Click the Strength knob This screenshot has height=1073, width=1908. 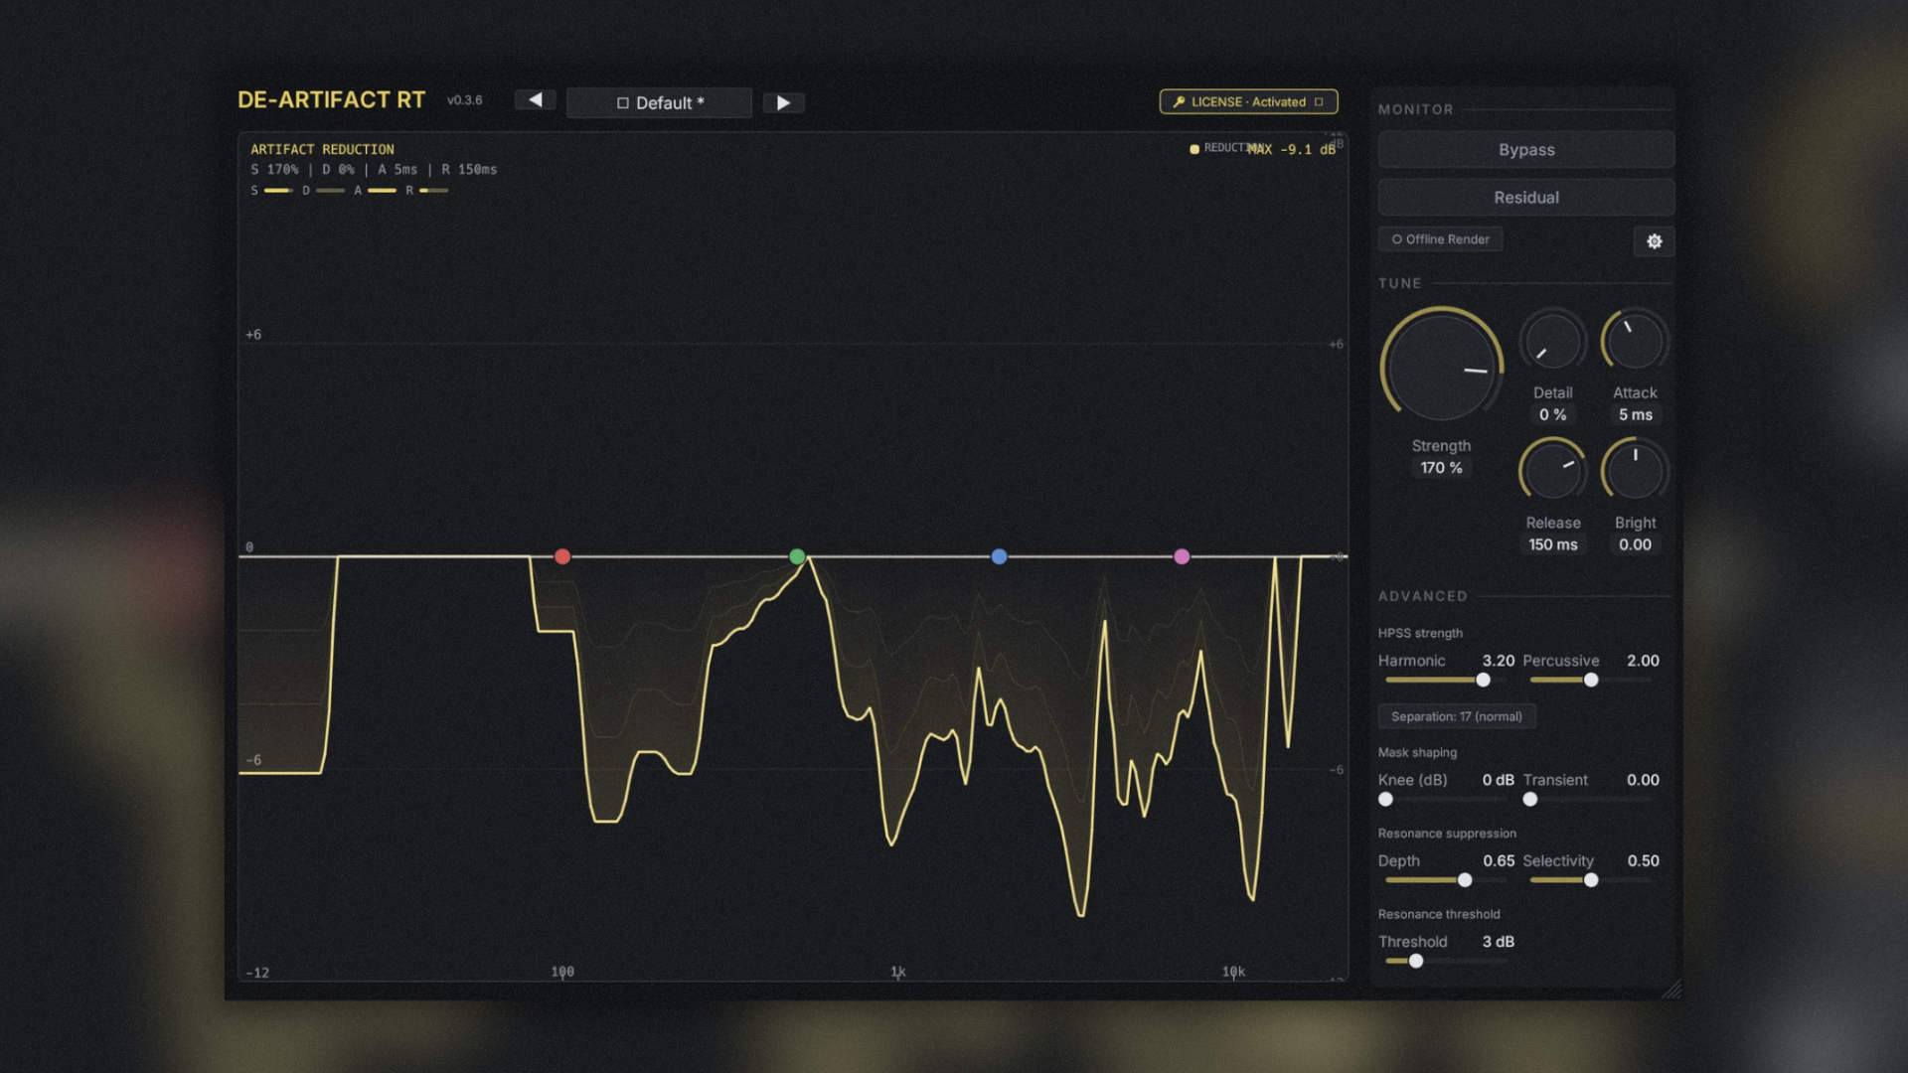[x=1441, y=367]
